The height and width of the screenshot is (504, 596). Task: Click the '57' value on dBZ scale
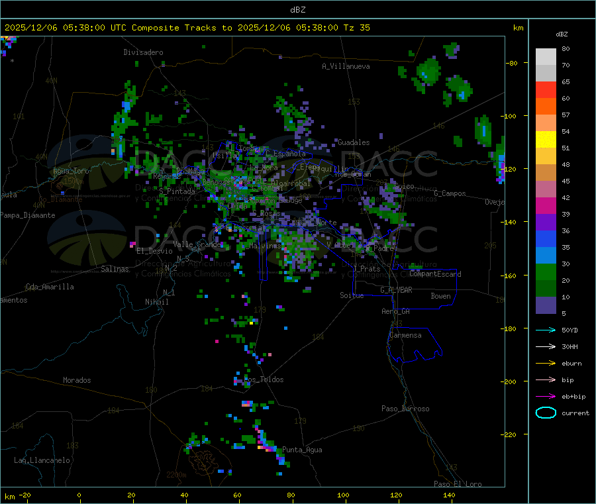coord(566,115)
